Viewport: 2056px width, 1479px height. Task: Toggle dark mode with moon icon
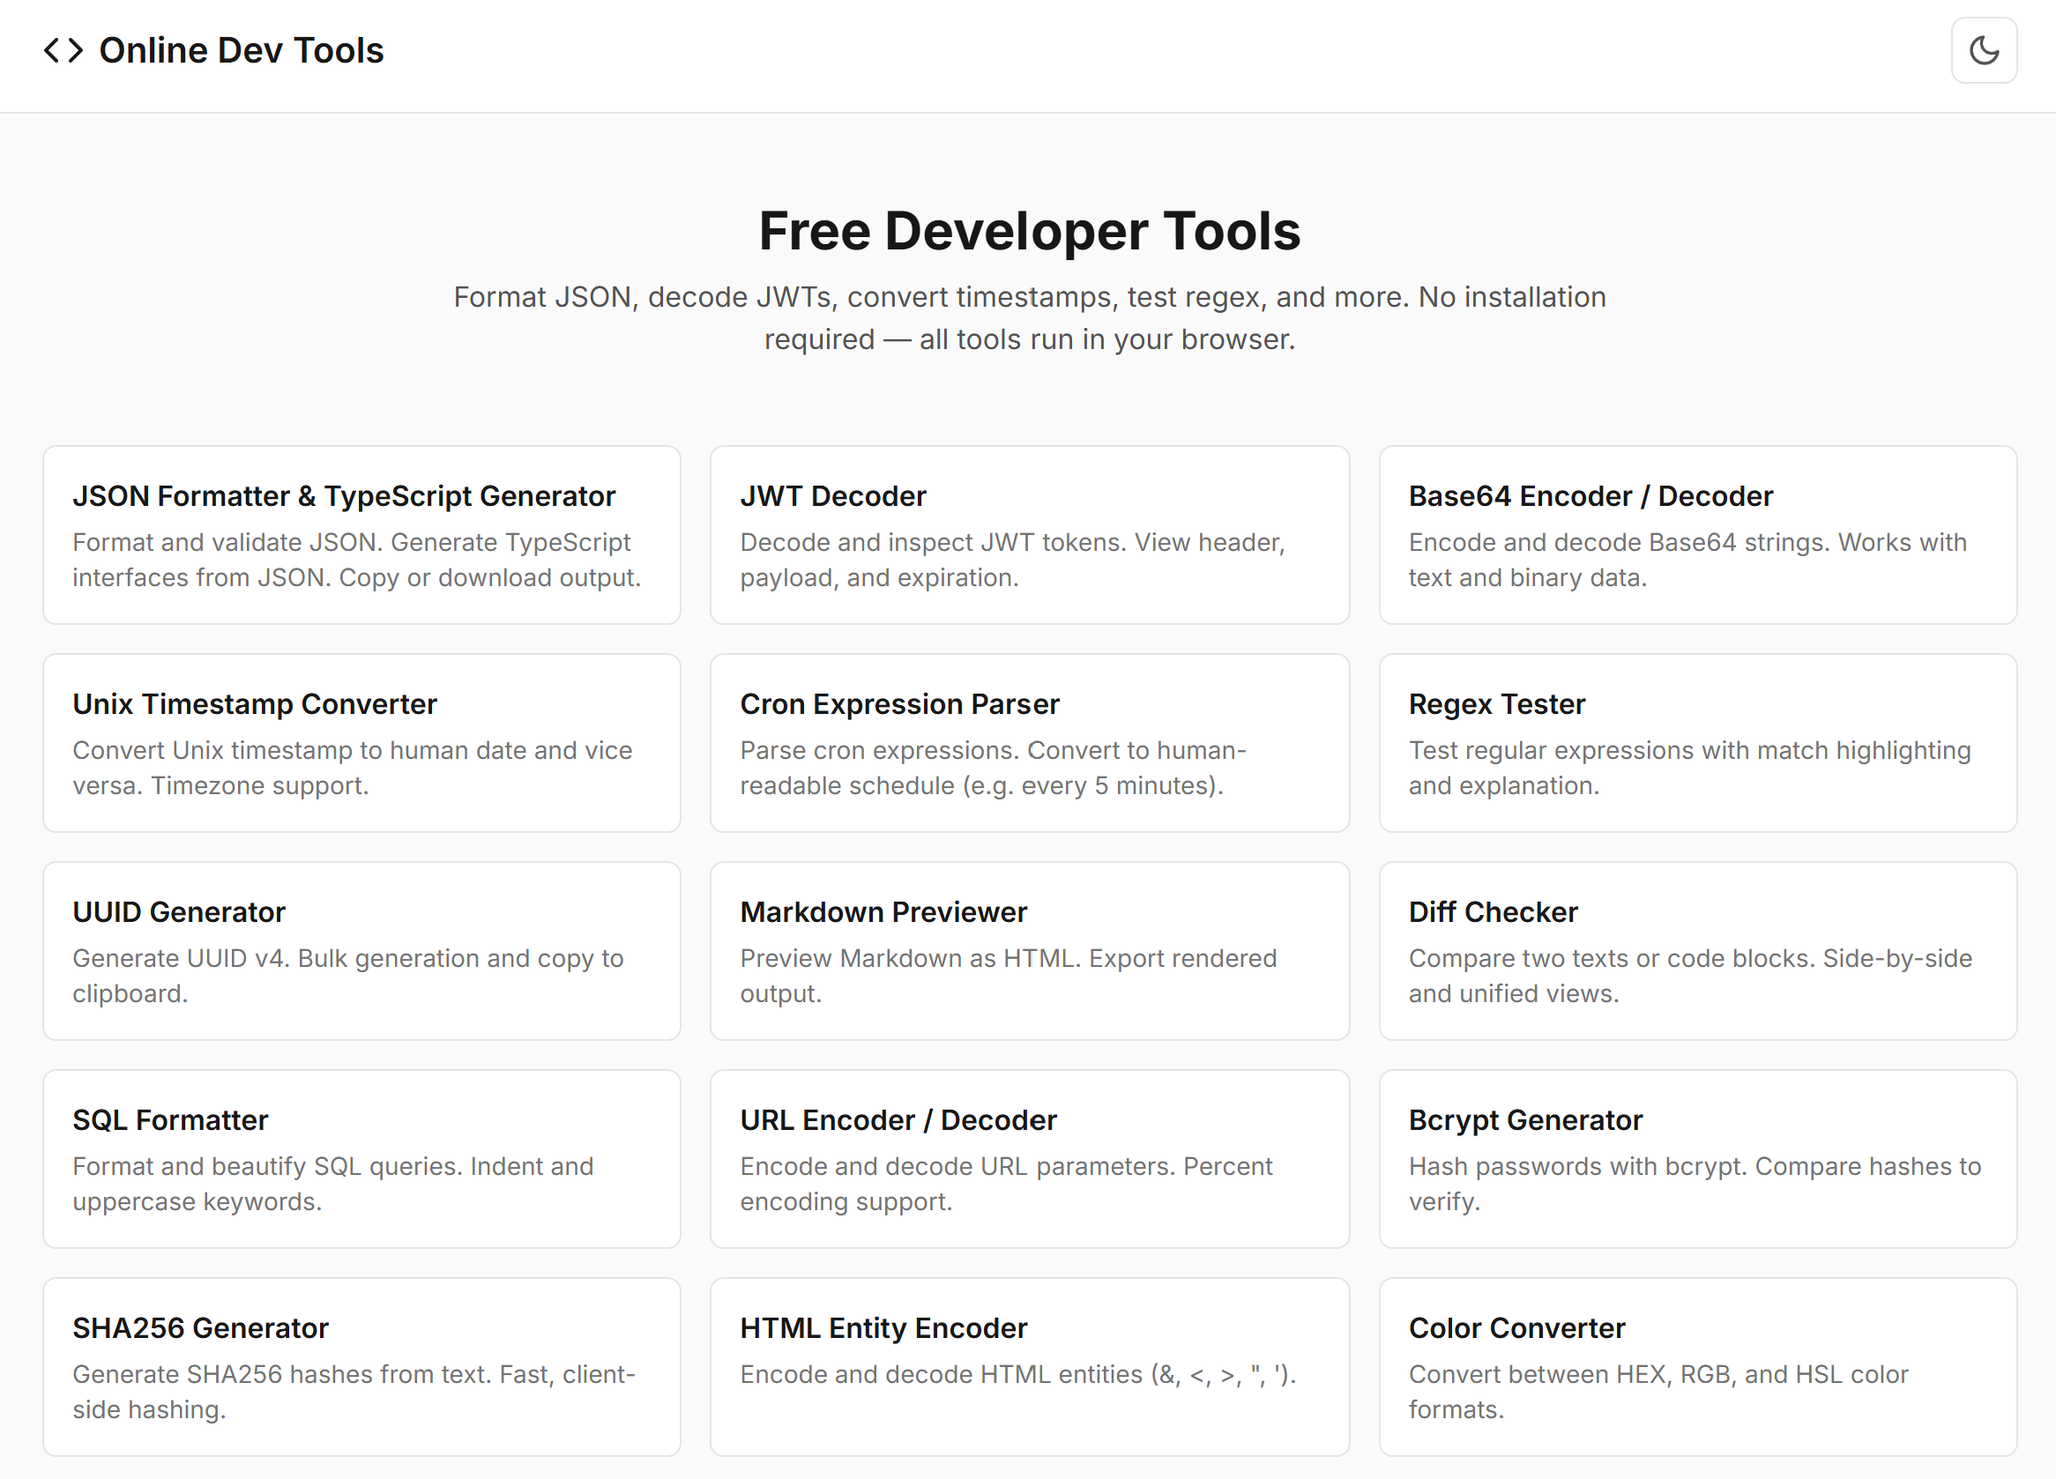[1983, 51]
